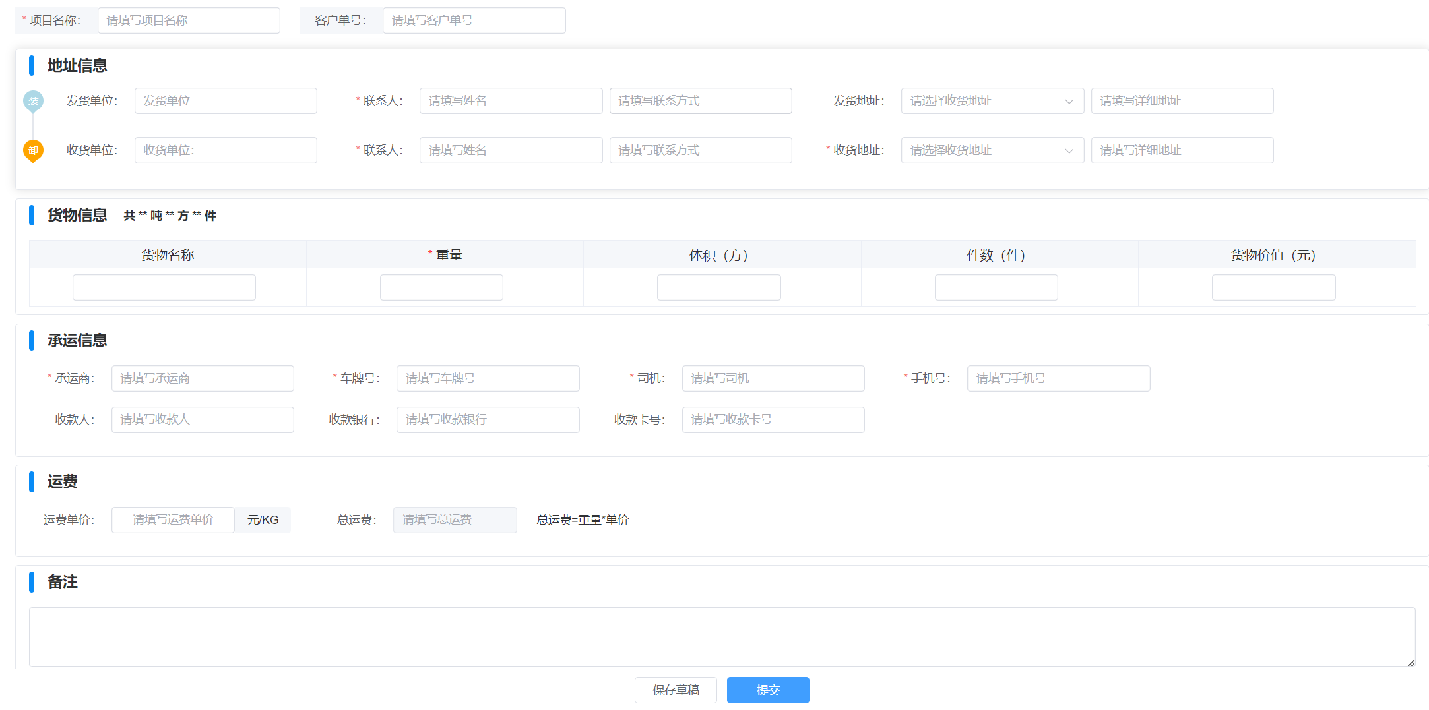The height and width of the screenshot is (710, 1429).
Task: Click the 保存草稿 button
Action: tap(676, 690)
